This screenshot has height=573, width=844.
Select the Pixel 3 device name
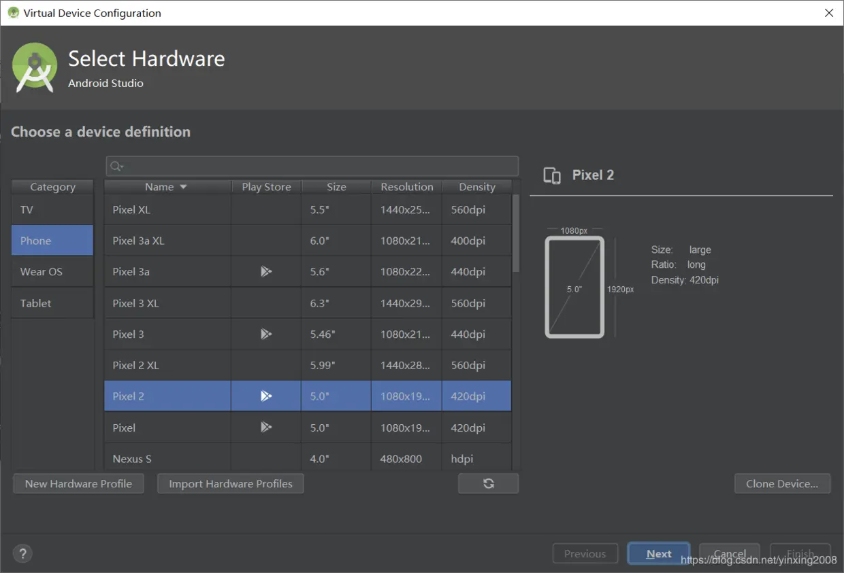pos(128,334)
